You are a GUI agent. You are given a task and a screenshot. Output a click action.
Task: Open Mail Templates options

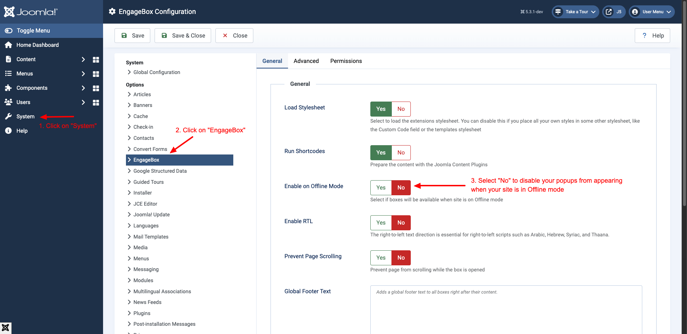tap(151, 237)
